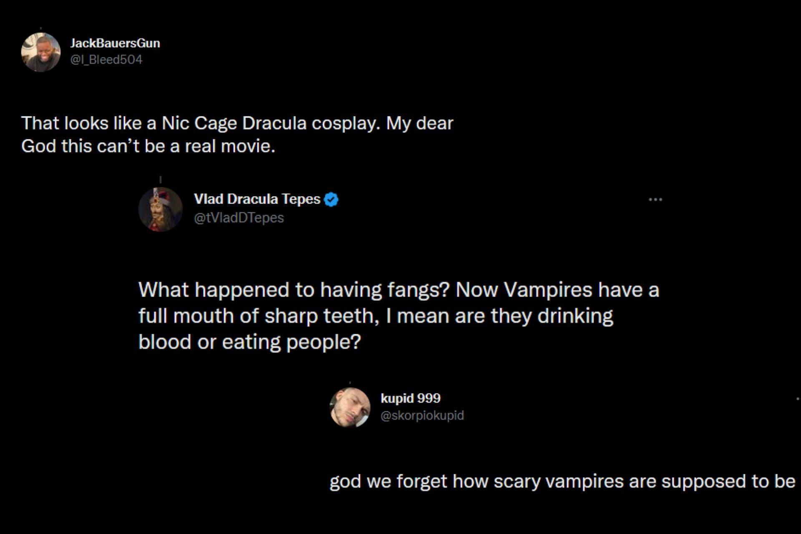Click the Vlad Dracula Tepes display name
This screenshot has width=801, height=534.
coord(257,199)
